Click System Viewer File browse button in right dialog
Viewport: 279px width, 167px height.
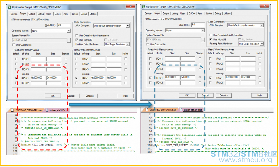click(203, 40)
